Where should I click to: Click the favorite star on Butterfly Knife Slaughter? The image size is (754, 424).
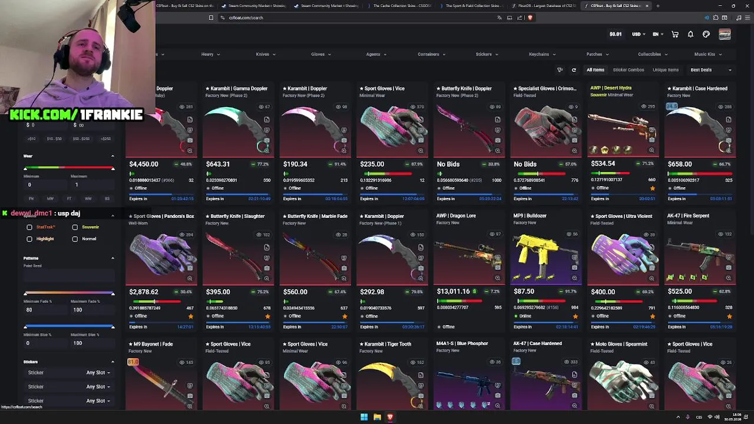click(x=267, y=316)
